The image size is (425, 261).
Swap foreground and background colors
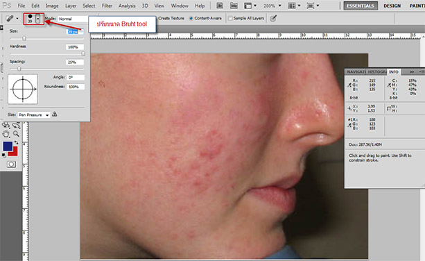pyautogui.click(x=17, y=142)
